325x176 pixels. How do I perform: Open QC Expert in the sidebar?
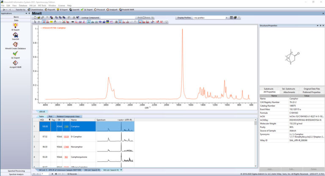tap(15, 55)
